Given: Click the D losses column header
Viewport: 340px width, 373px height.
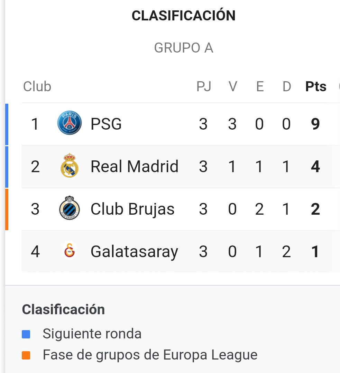Looking at the screenshot, I should click(287, 86).
